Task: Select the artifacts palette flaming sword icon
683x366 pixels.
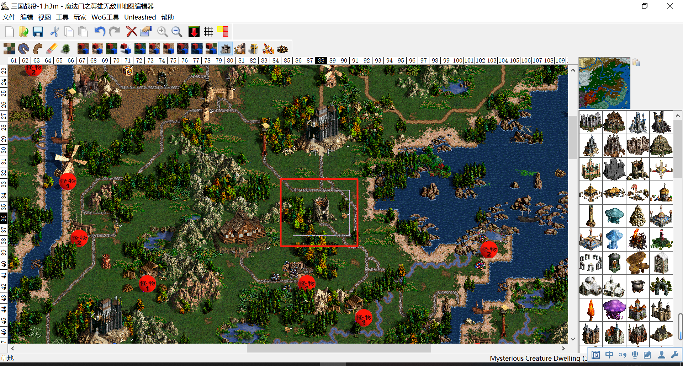Action: [268, 49]
